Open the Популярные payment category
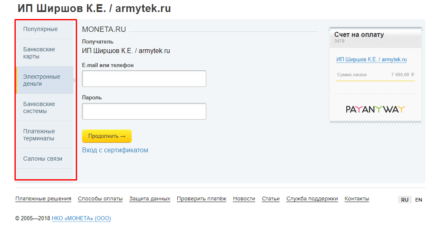The height and width of the screenshot is (231, 437). coord(45,29)
